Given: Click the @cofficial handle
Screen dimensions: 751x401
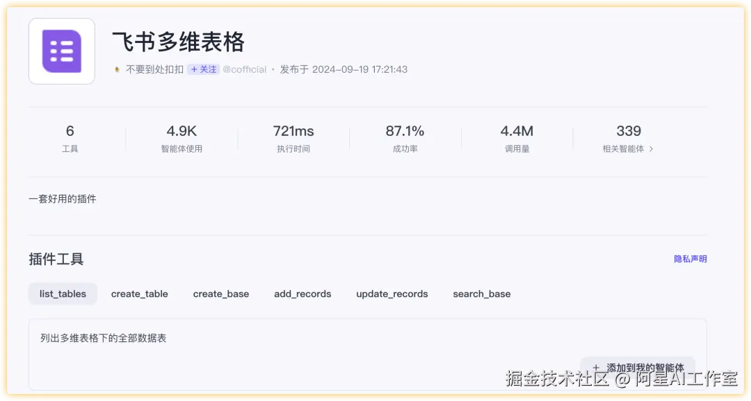Looking at the screenshot, I should point(244,69).
